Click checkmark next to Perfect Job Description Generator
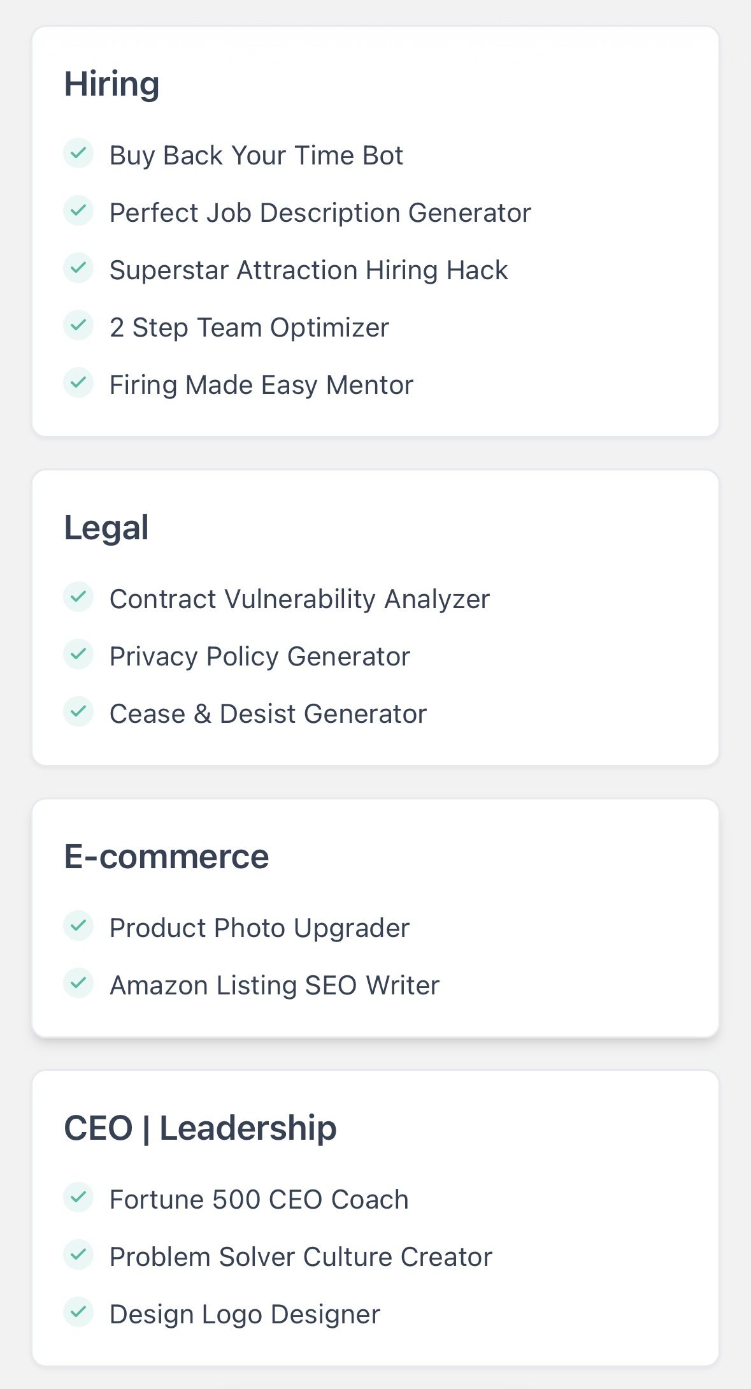The width and height of the screenshot is (751, 1389). coord(78,211)
